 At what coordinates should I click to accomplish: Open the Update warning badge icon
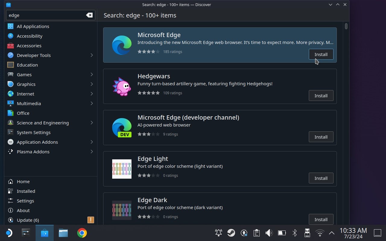pyautogui.click(x=90, y=220)
